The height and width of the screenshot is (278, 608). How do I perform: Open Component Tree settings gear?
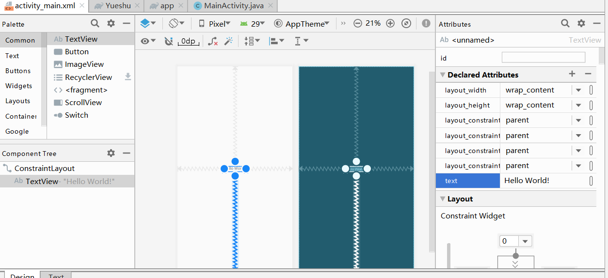pos(111,153)
